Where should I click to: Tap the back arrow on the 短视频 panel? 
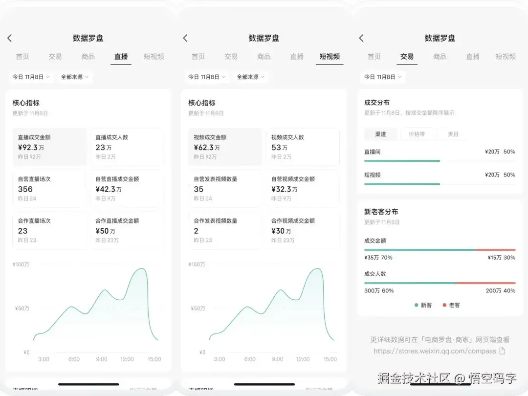tap(186, 38)
